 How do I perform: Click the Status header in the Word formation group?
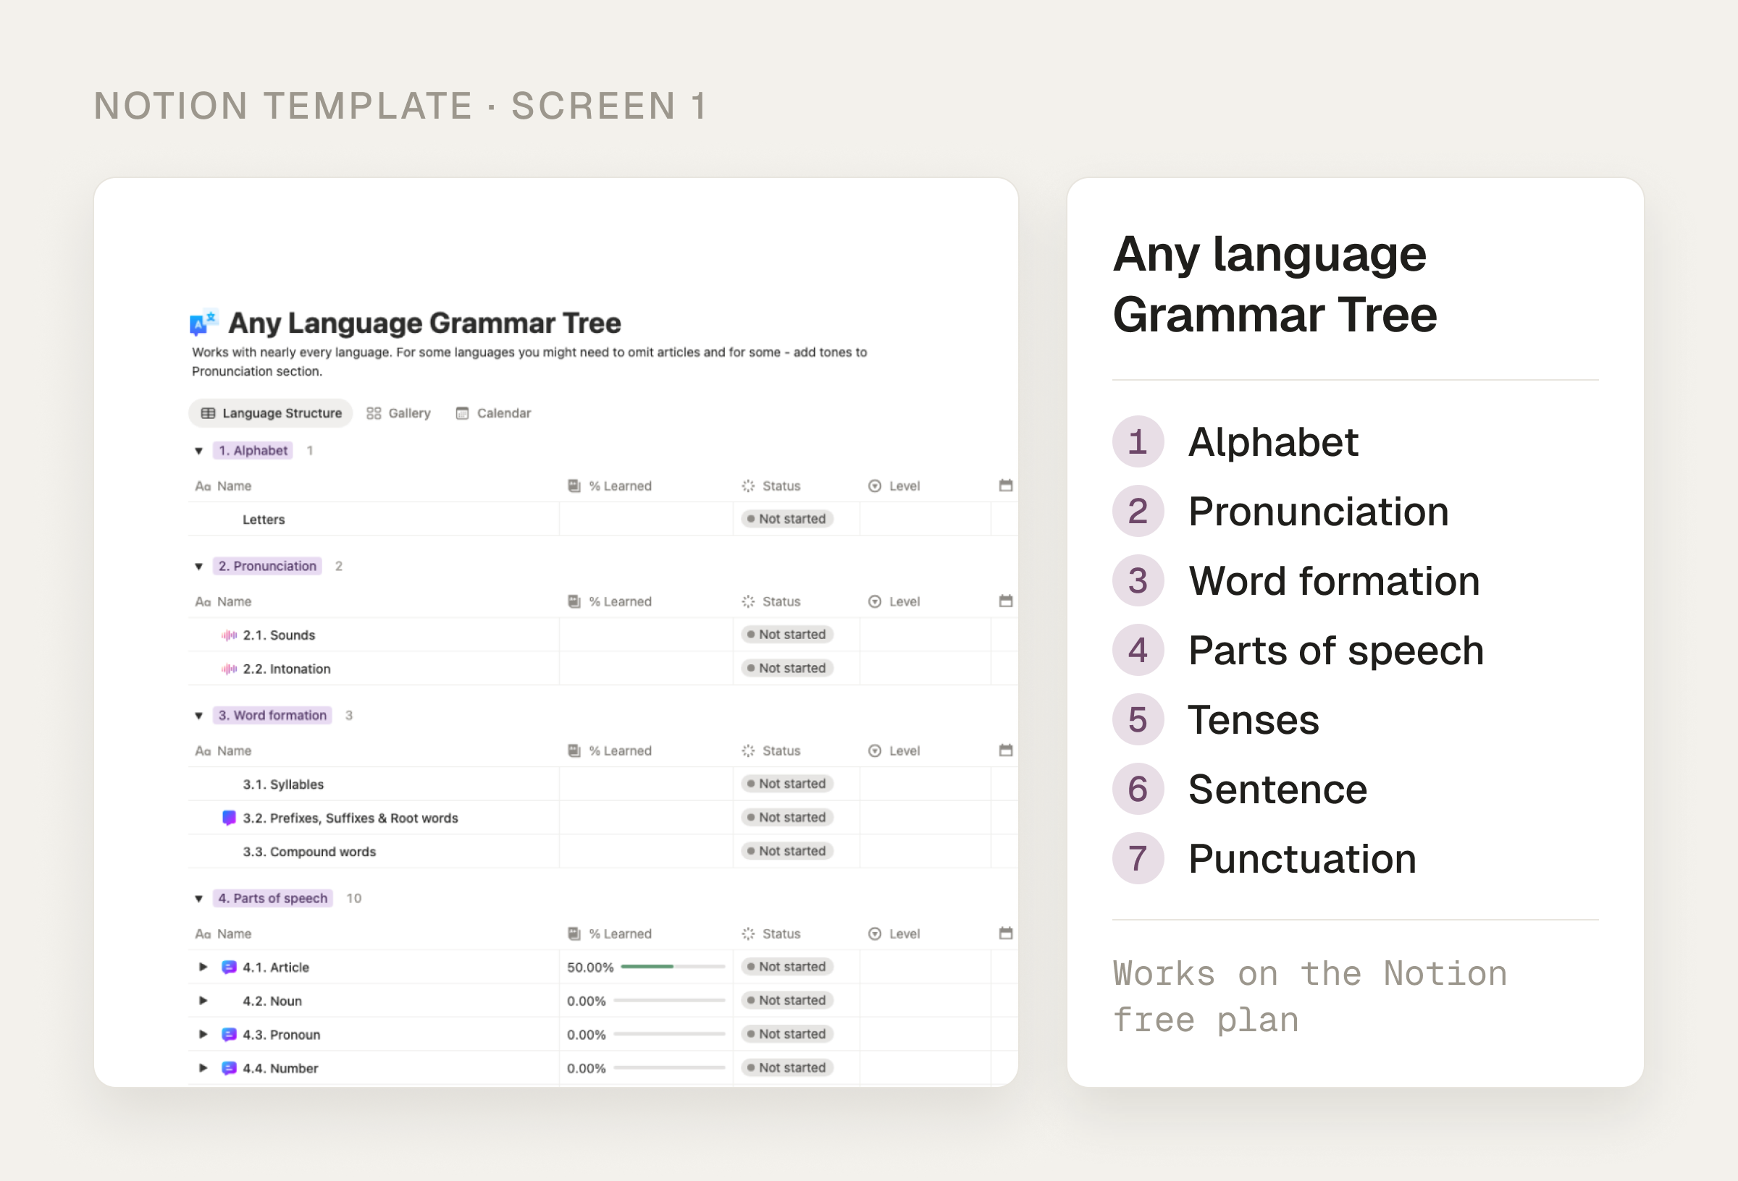click(x=771, y=750)
